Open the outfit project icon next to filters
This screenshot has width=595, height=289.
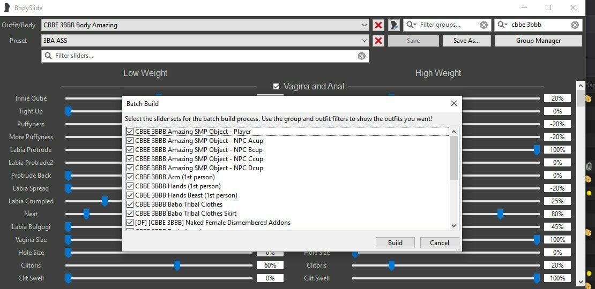point(394,25)
